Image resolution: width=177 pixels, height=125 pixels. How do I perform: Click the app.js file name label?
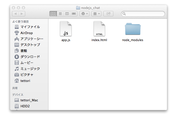pyautogui.click(x=66, y=40)
